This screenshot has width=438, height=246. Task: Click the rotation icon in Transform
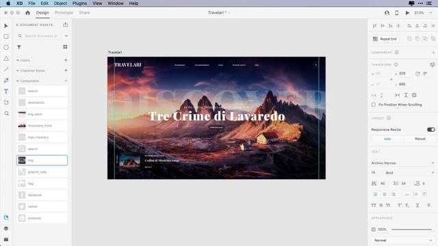[x=417, y=74]
